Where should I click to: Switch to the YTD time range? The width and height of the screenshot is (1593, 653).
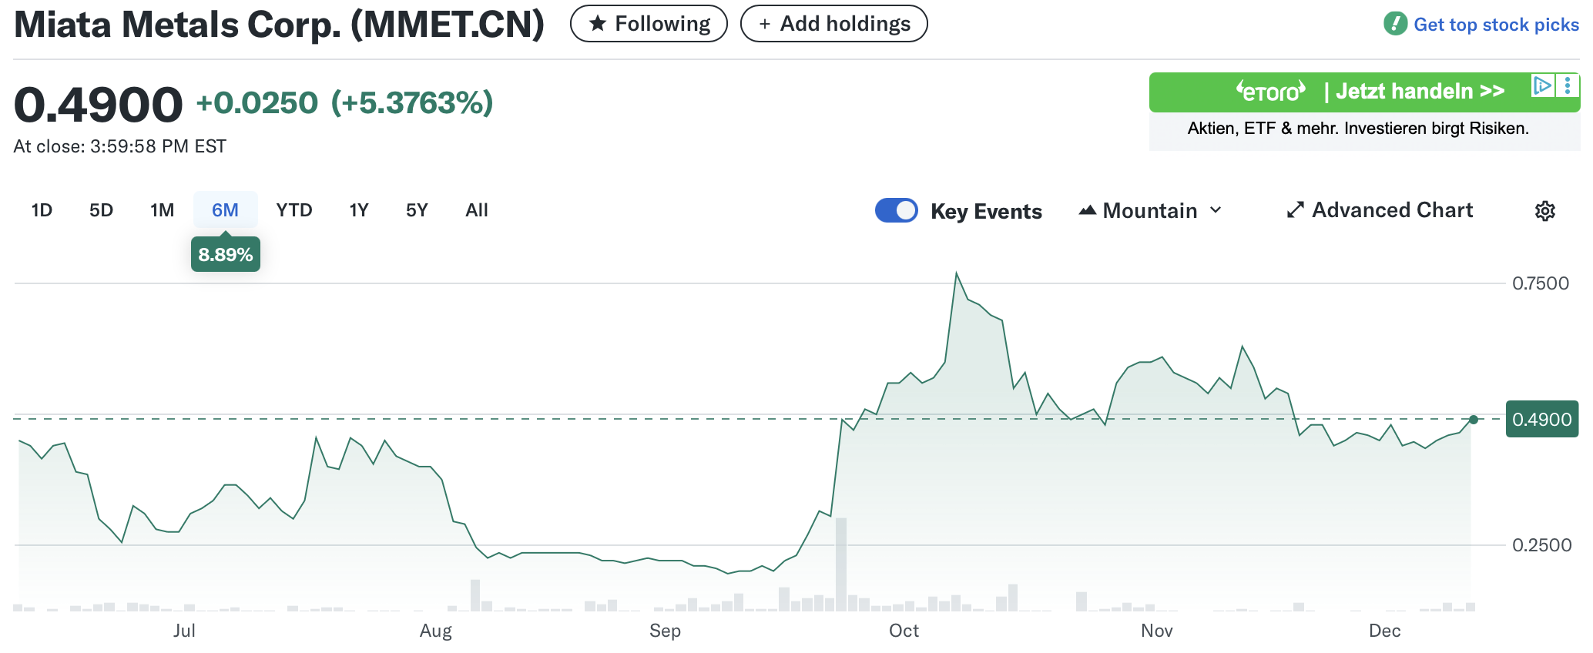point(294,210)
